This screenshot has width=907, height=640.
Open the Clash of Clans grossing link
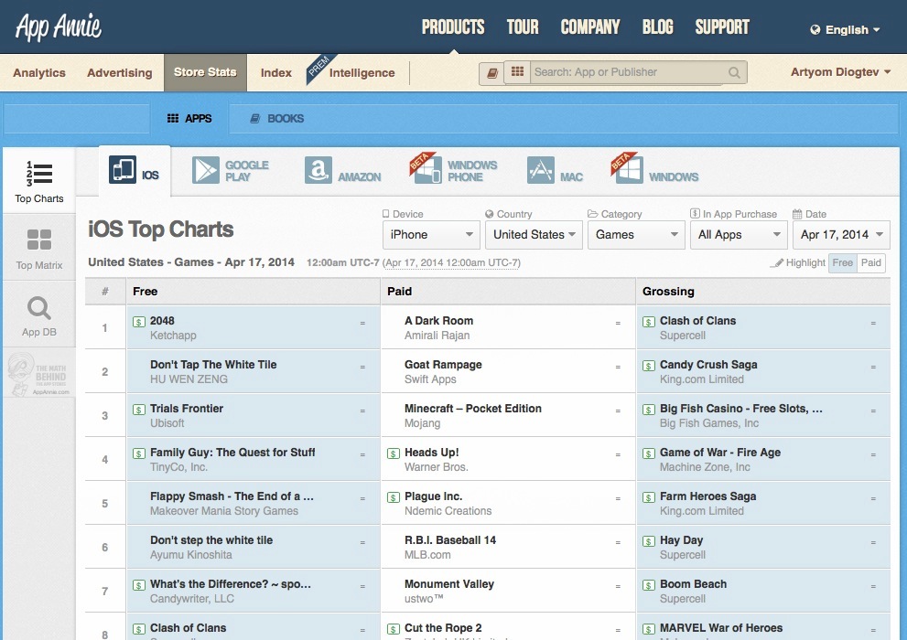(697, 321)
